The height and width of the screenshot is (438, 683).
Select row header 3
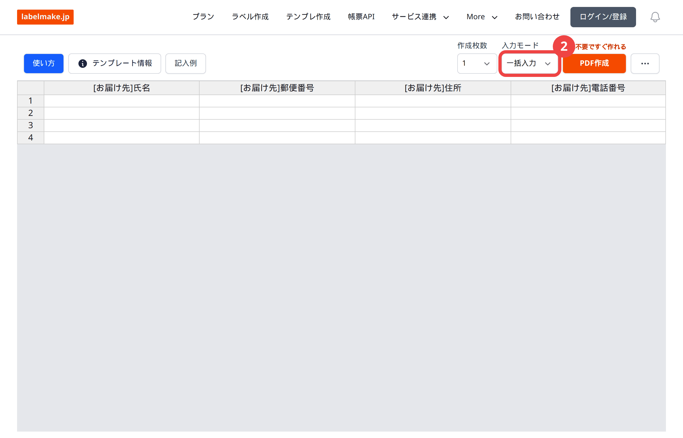(31, 126)
